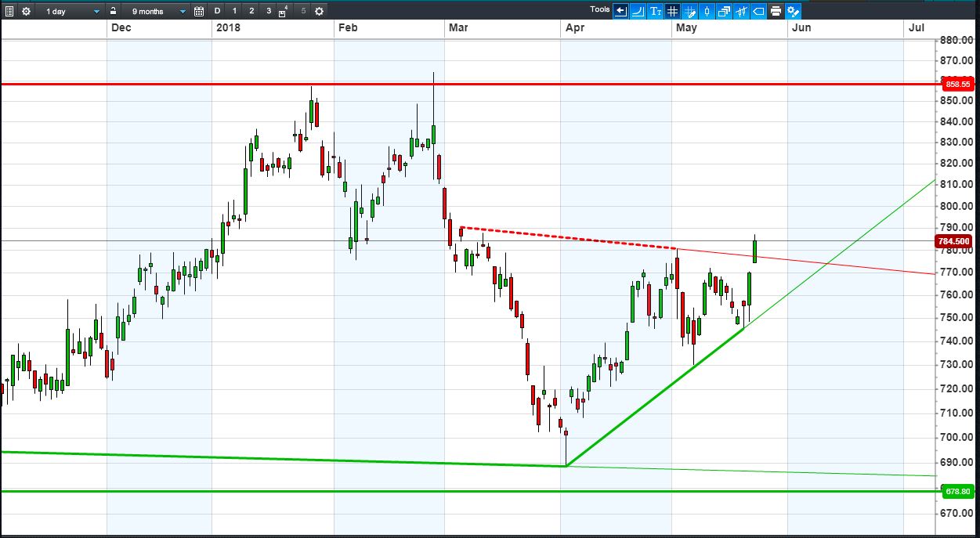Select the 858.55 red price label
Image resolution: width=980 pixels, height=538 pixels.
pos(958,84)
